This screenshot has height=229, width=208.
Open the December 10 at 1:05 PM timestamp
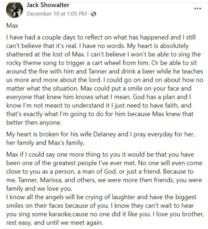(x=57, y=14)
